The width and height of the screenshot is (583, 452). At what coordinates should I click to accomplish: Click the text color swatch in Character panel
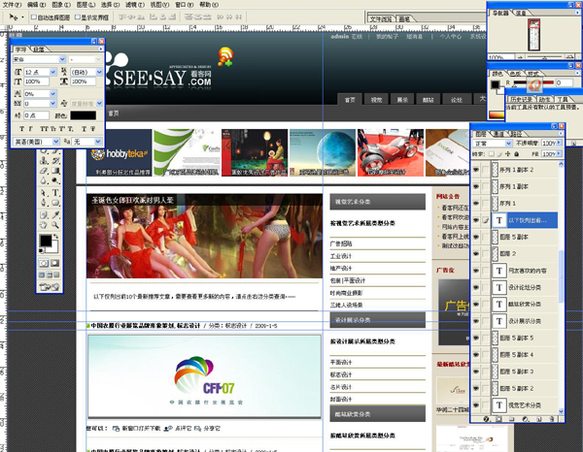[x=83, y=115]
